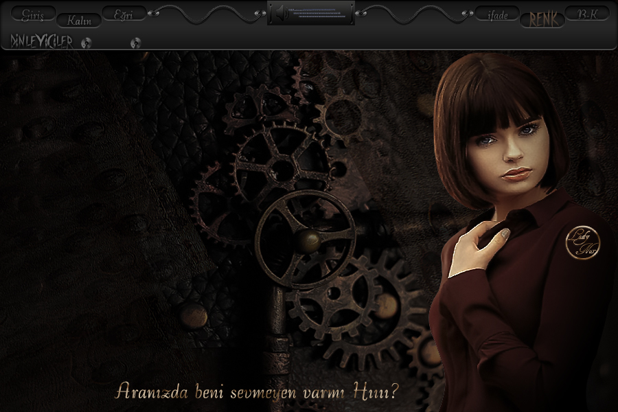Toggle Kalın bold text formatting
The image size is (618, 412).
tap(79, 20)
